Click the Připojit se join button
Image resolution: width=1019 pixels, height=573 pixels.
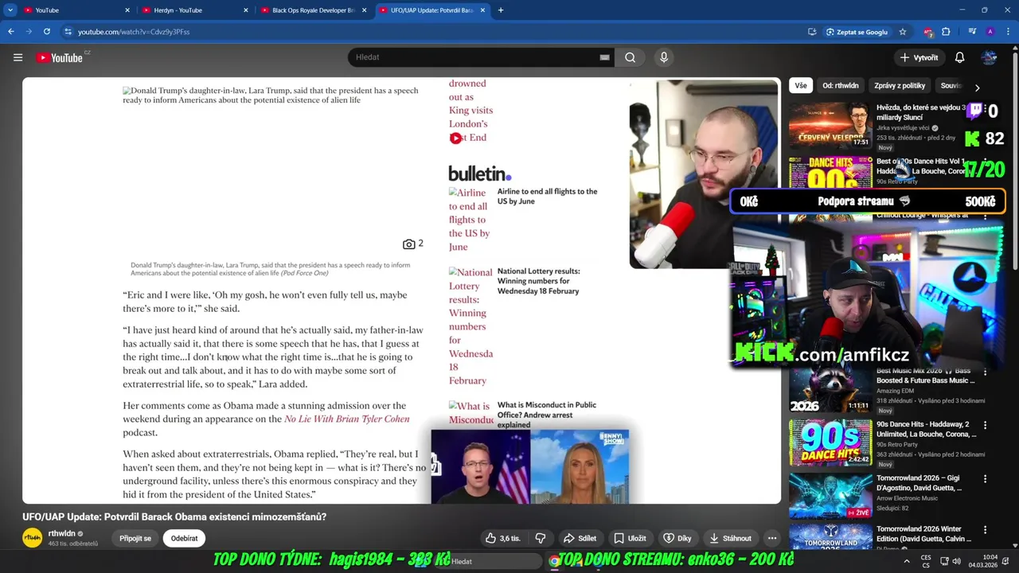(135, 538)
